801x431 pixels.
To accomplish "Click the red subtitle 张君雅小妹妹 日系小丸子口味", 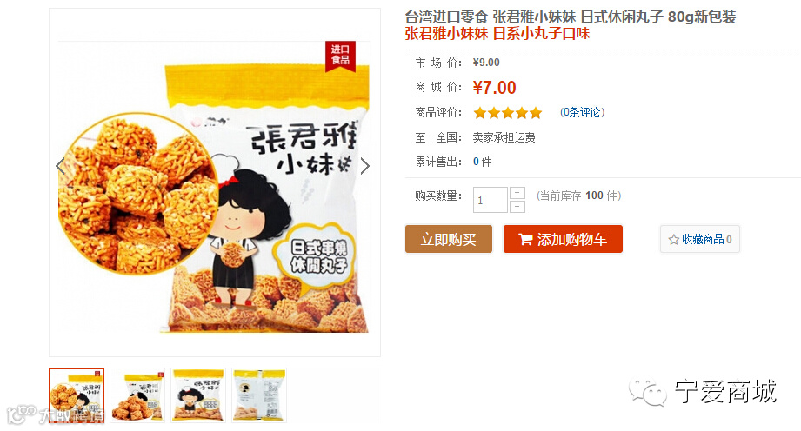I will [497, 34].
